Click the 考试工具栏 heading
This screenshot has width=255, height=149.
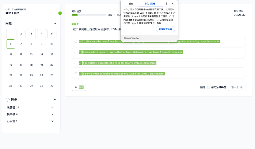pos(12,13)
